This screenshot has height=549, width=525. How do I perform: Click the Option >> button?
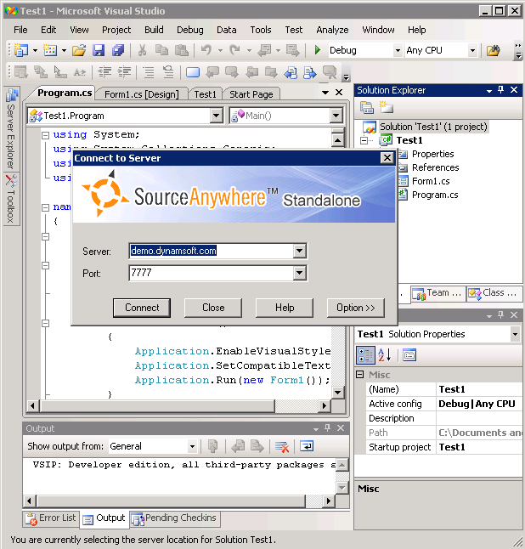(355, 308)
